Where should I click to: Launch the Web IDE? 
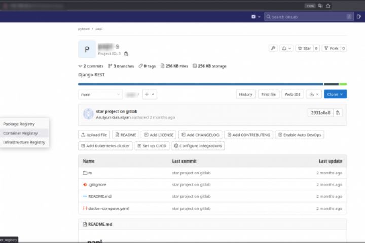[293, 94]
